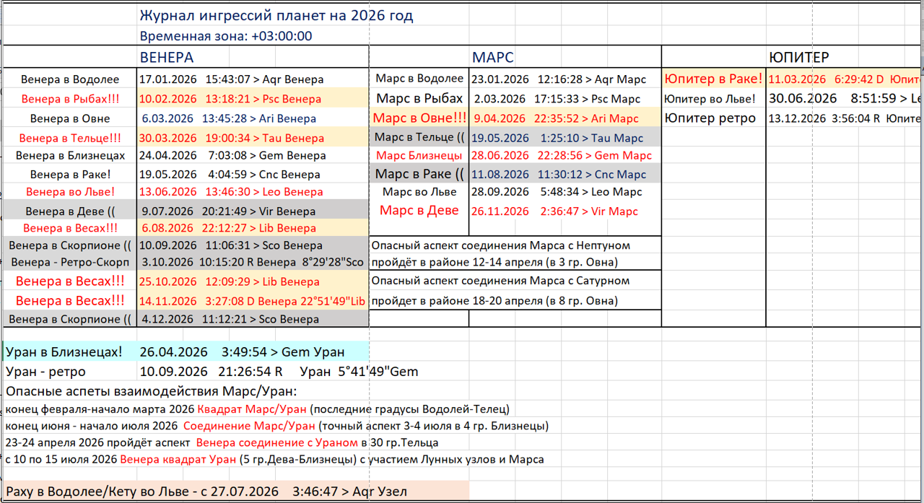
Task: Select the 'Венера - Ретро-Скорп' cell
Action: pos(70,263)
